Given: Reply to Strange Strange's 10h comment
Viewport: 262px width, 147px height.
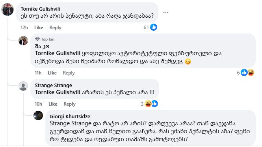Looking at the screenshot, I should pos(69,104).
